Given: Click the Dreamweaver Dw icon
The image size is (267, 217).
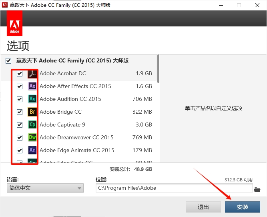Looking at the screenshot, I should [32, 137].
